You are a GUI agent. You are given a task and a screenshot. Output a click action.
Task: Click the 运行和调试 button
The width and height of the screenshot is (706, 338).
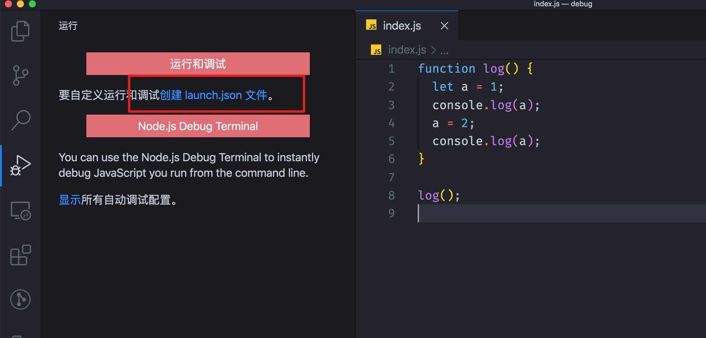197,63
